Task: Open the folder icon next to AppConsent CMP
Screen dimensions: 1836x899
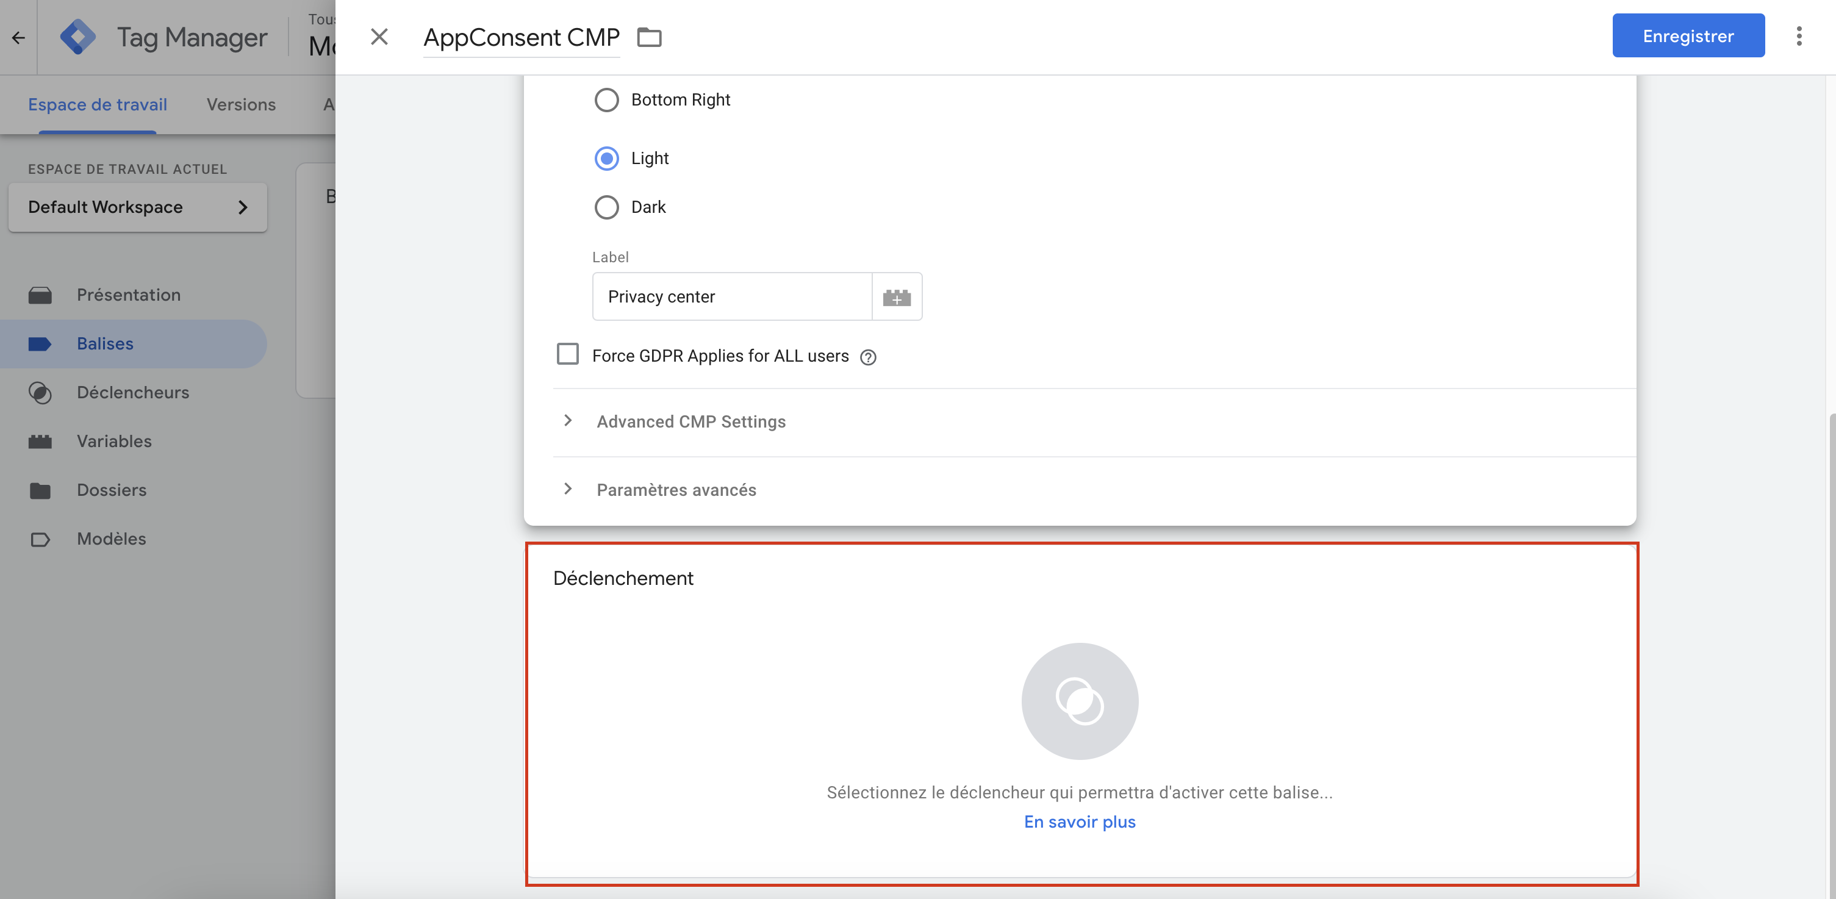Action: [x=649, y=37]
